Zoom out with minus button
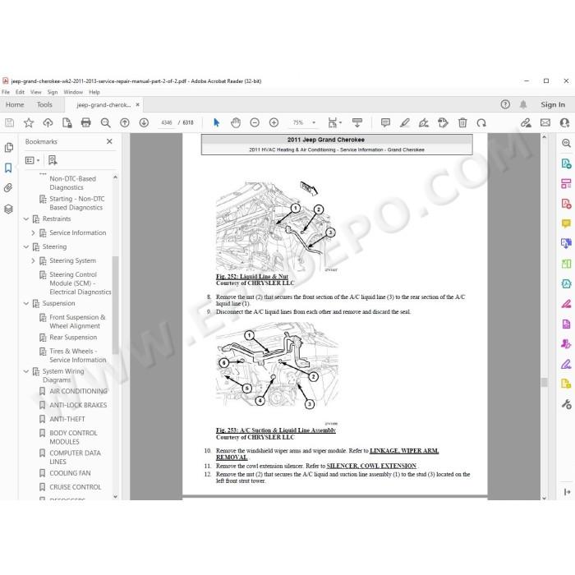This screenshot has width=575, height=575. click(255, 123)
